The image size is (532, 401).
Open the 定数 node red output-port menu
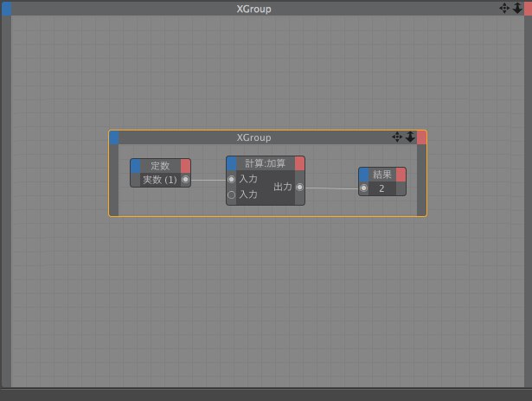pos(185,166)
